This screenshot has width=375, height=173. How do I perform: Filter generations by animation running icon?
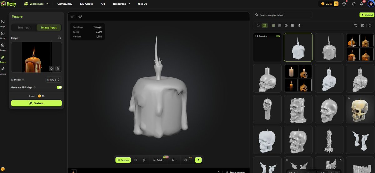tap(299, 26)
